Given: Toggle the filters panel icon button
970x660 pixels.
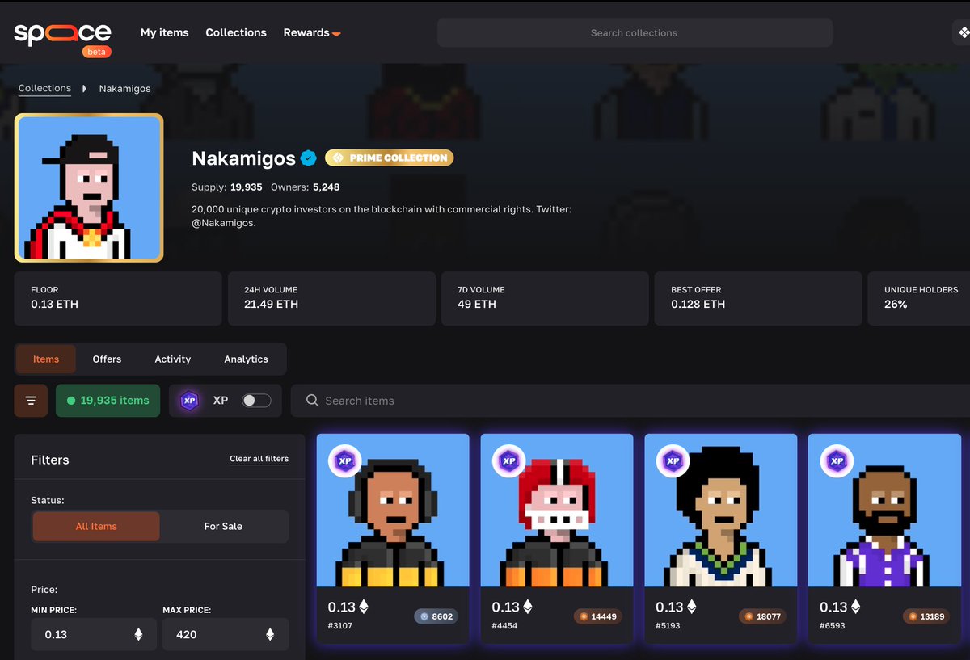Looking at the screenshot, I should (31, 401).
